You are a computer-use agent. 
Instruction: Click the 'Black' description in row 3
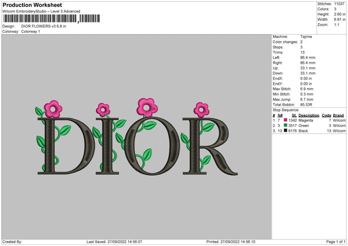(x=303, y=131)
